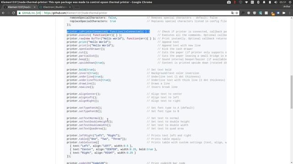Click the printer.setTextDoubleWidth() line
This screenshot has height=164, width=293.
[89, 125]
